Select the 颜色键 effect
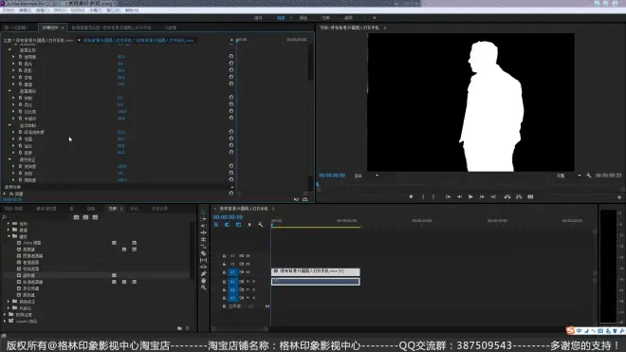This screenshot has height=352, width=626. (28, 295)
